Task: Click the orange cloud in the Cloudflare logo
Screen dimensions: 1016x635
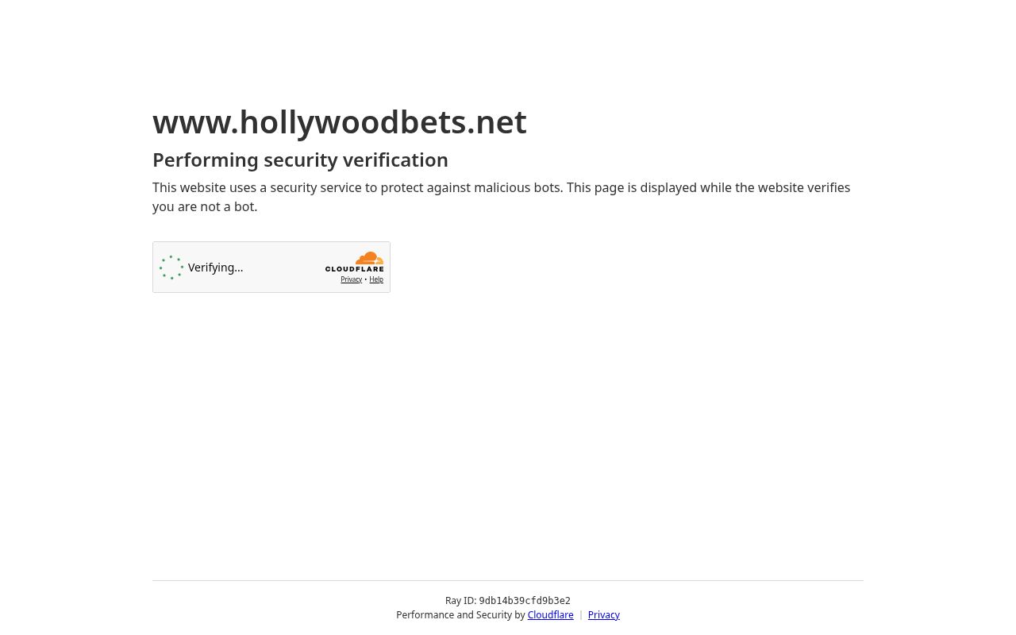Action: coord(368,257)
